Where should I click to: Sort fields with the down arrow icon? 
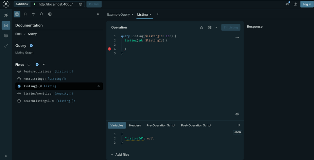29,64
